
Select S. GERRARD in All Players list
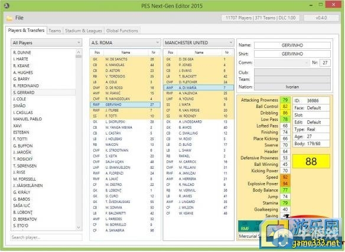[43, 92]
